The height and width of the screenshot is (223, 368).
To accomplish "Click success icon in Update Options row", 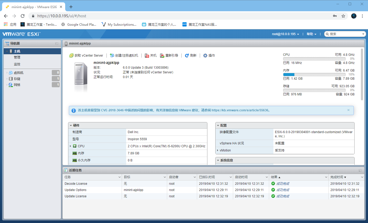I will tap(273, 190).
